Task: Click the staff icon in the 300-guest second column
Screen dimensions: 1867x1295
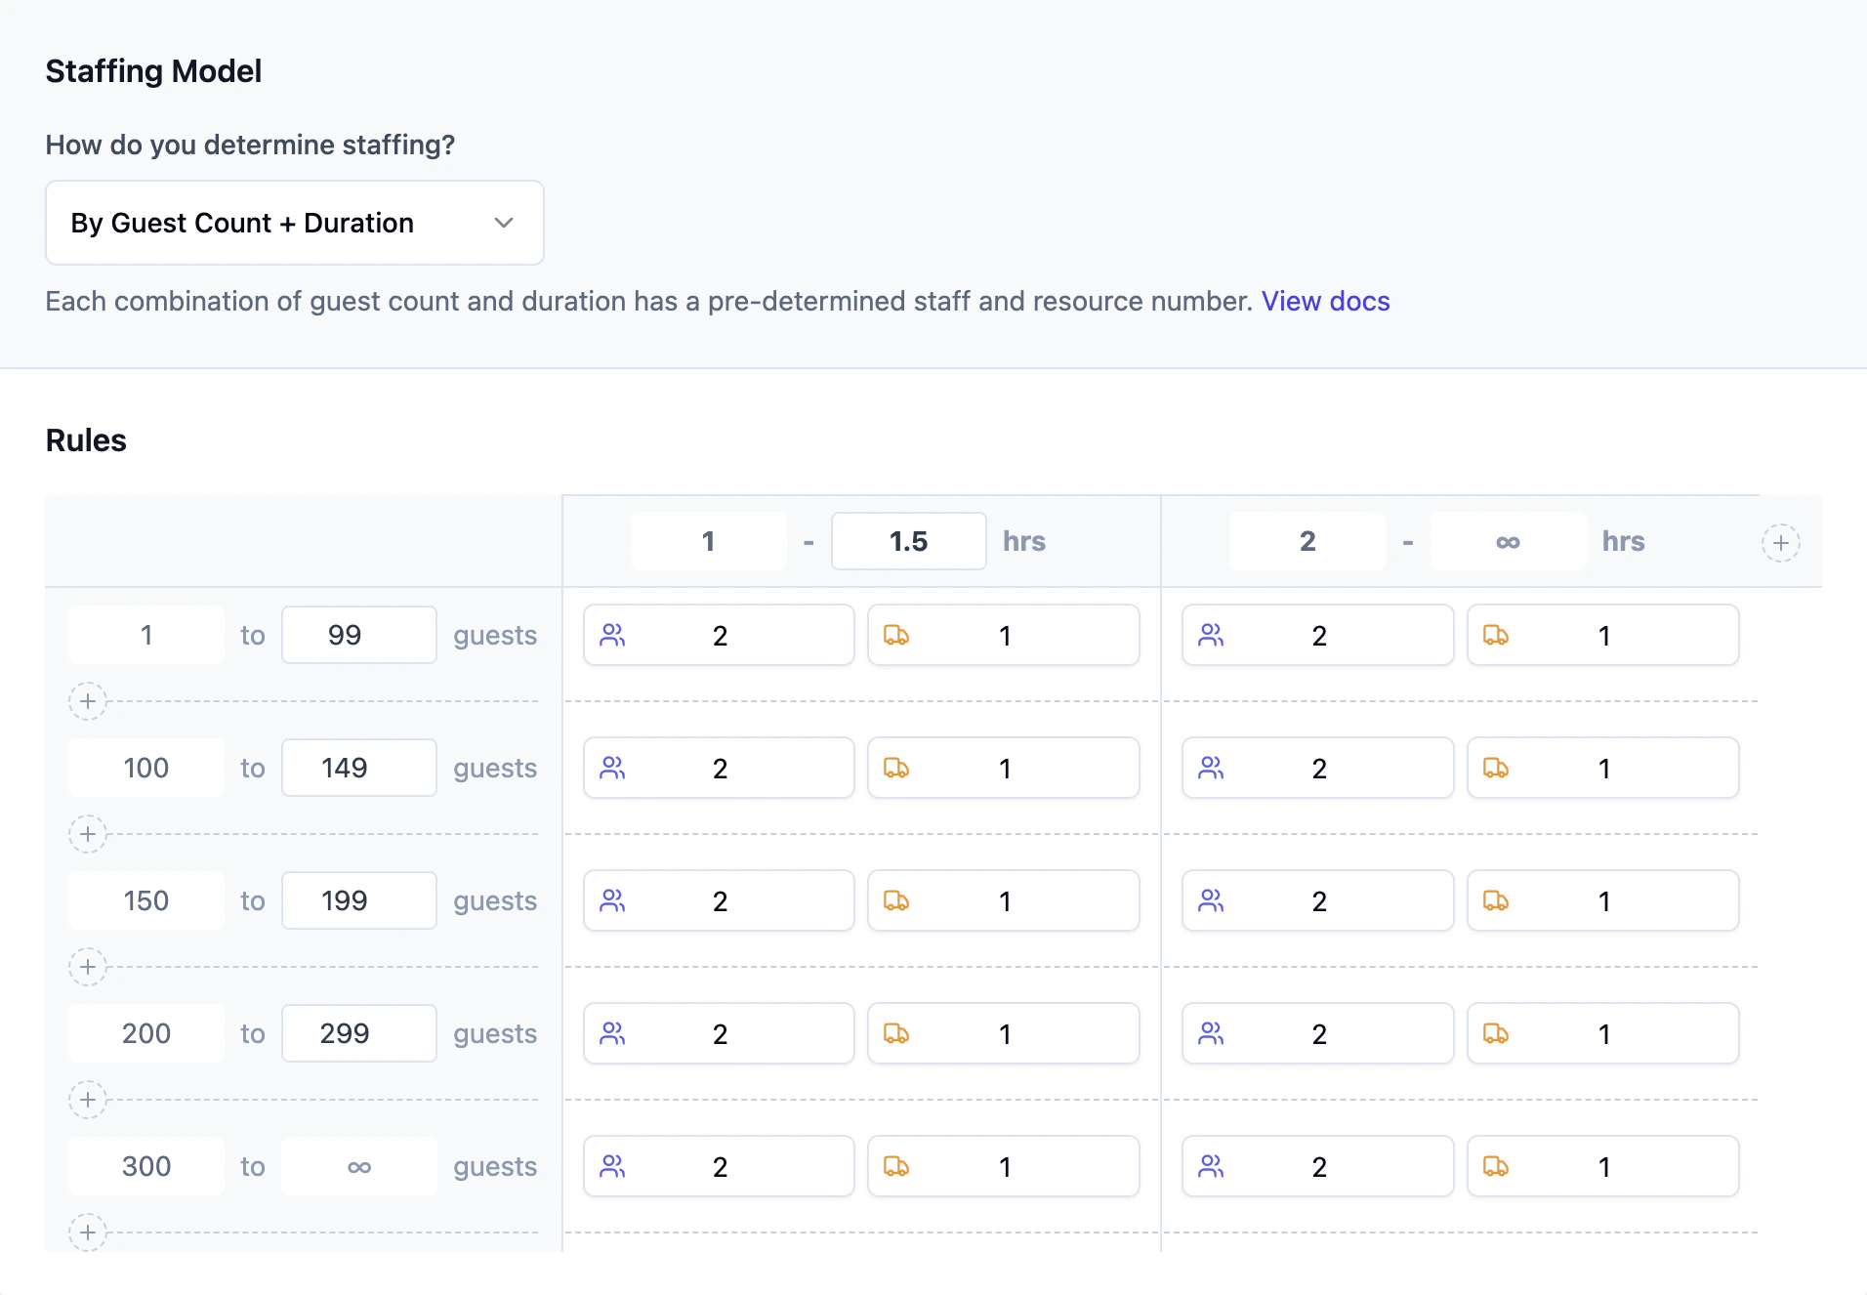Action: tap(1211, 1166)
